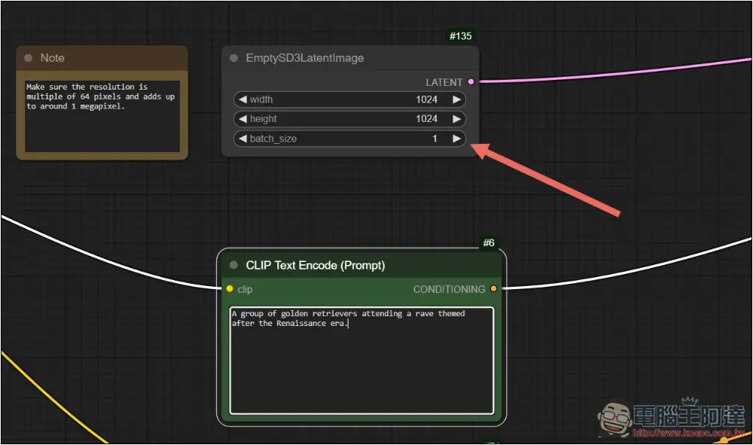This screenshot has height=445, width=753.
Task: Increase width using the right arrow
Action: click(x=456, y=99)
